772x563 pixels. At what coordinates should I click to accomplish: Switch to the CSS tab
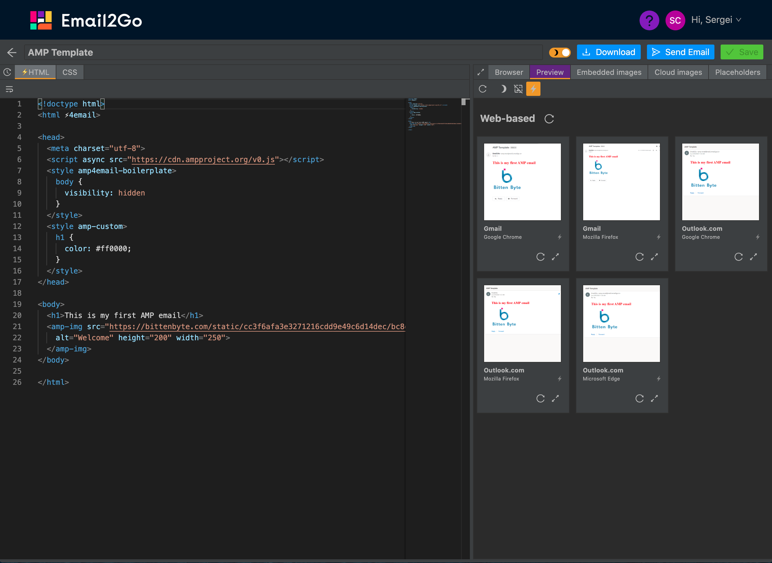pos(70,72)
